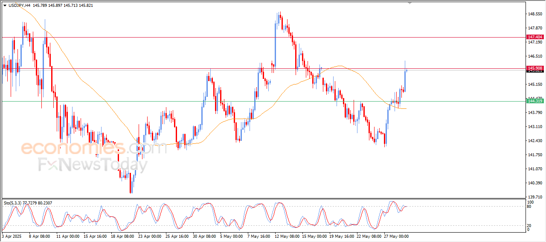Click the stochastic 80 level scale label
The image size is (546, 242).
(x=530, y=207)
